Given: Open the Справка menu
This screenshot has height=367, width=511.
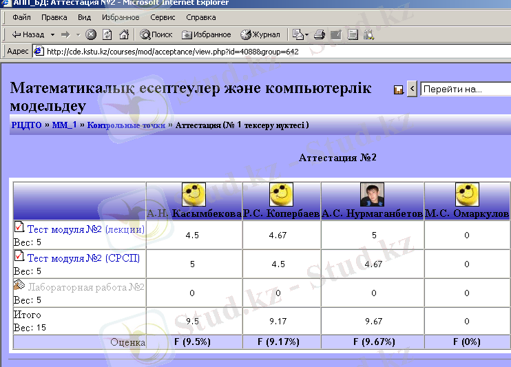Looking at the screenshot, I should click(x=201, y=17).
